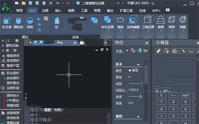Screen dimensions: 199x124
Task: Expand the 建筑设施 tree node
Action: [x=3, y=46]
